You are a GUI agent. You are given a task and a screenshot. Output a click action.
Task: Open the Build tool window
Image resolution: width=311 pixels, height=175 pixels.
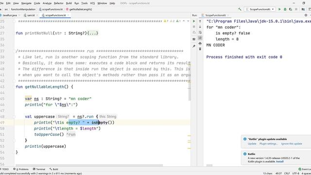pyautogui.click(x=54, y=169)
